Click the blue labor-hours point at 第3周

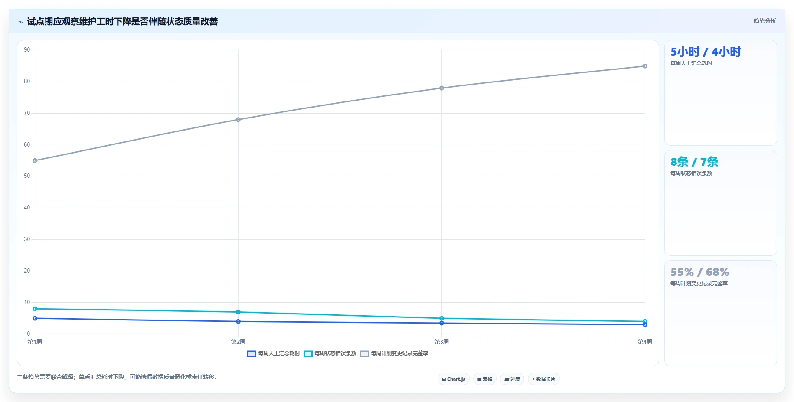(441, 323)
